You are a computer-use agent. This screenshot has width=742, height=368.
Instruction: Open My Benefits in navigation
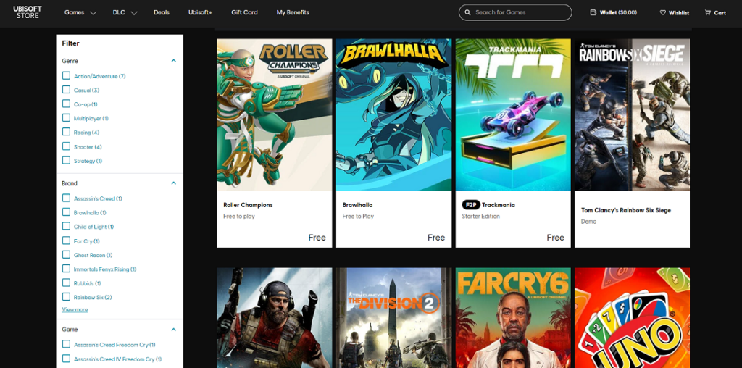[293, 13]
